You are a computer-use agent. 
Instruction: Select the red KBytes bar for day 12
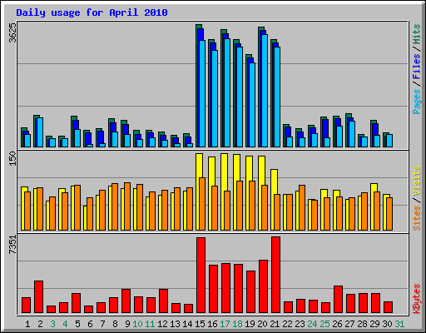click(x=163, y=301)
